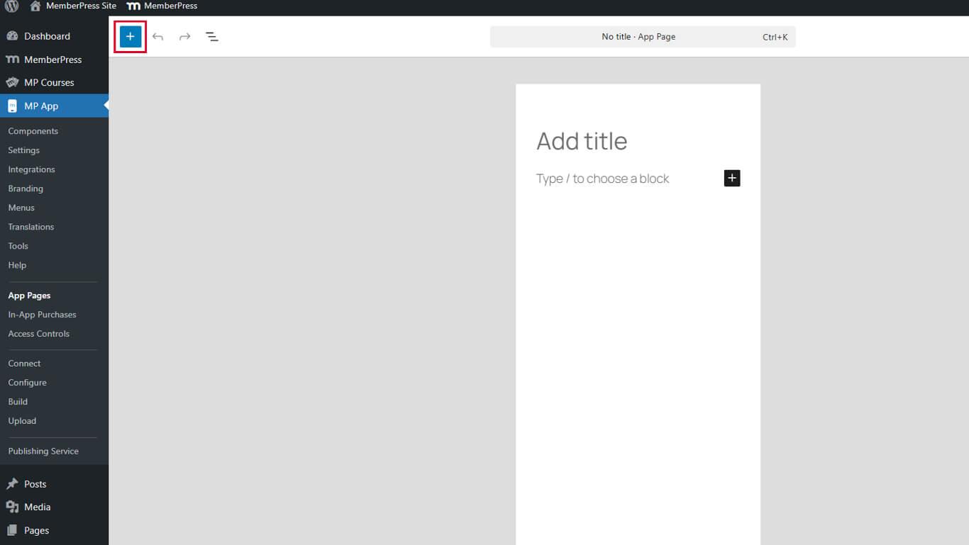Screen dimensions: 969x545
Task: Open the Publishing Service link
Action: 43,451
